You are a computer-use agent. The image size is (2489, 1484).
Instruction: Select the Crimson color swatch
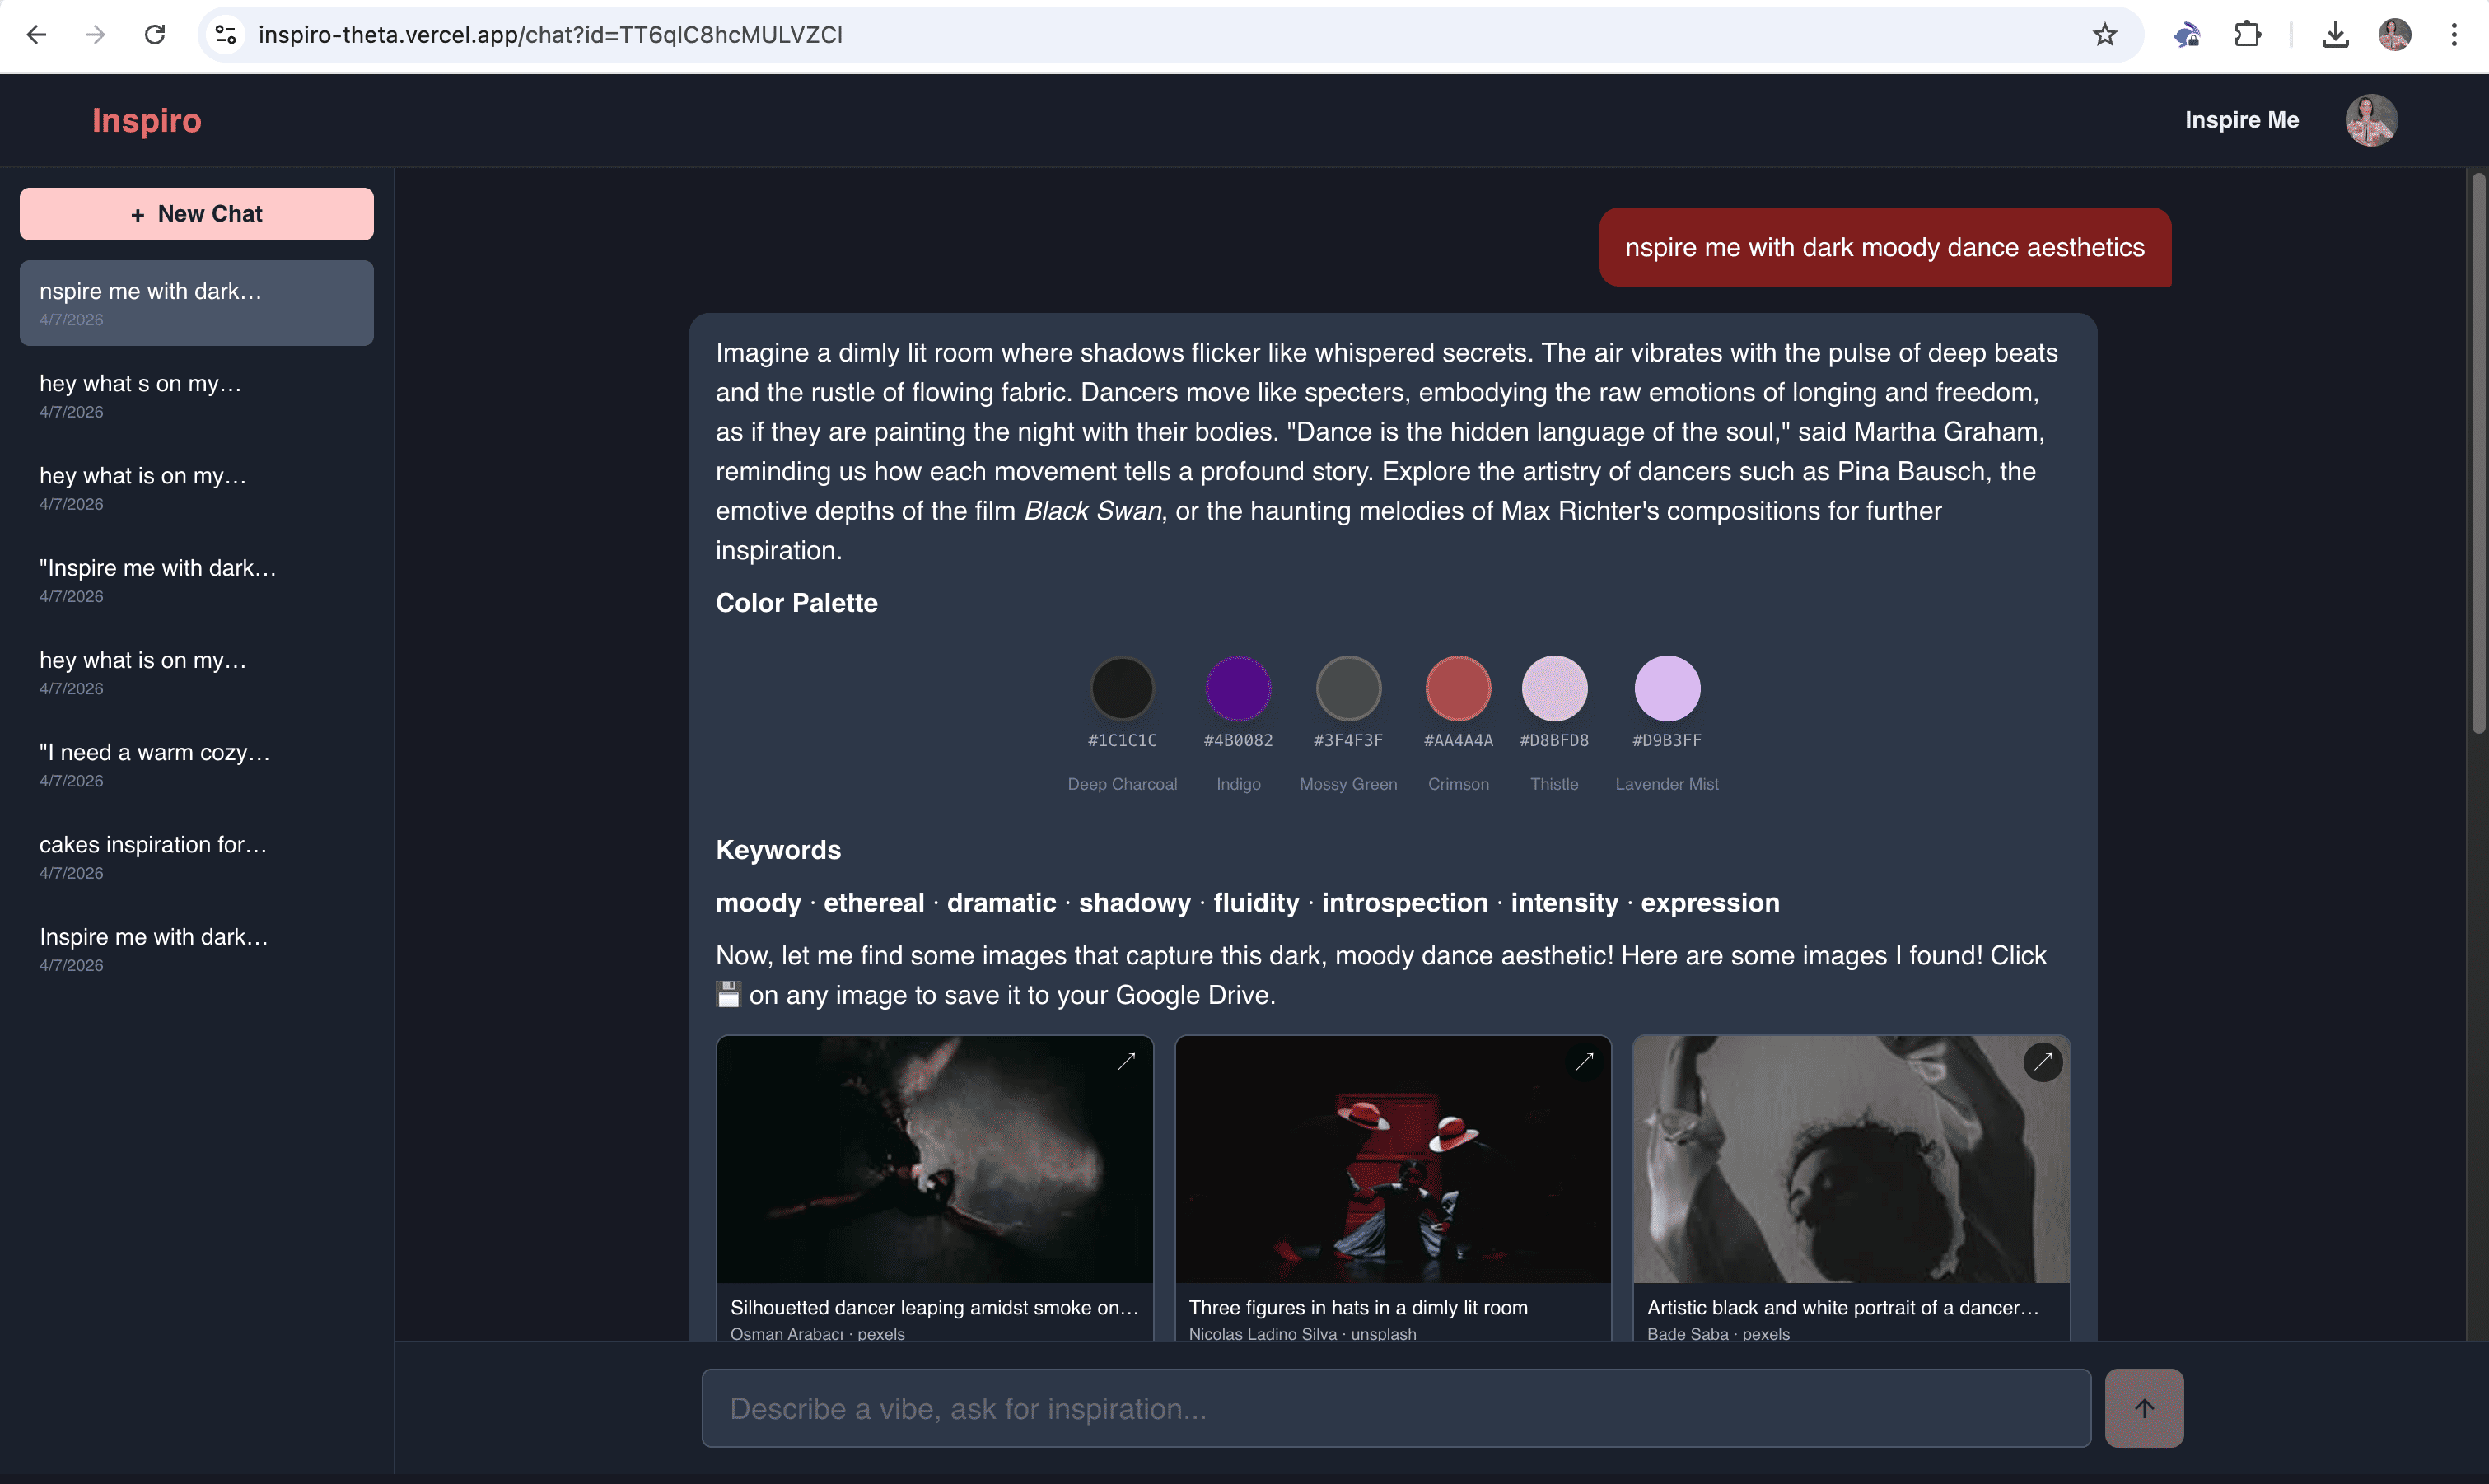pos(1457,688)
